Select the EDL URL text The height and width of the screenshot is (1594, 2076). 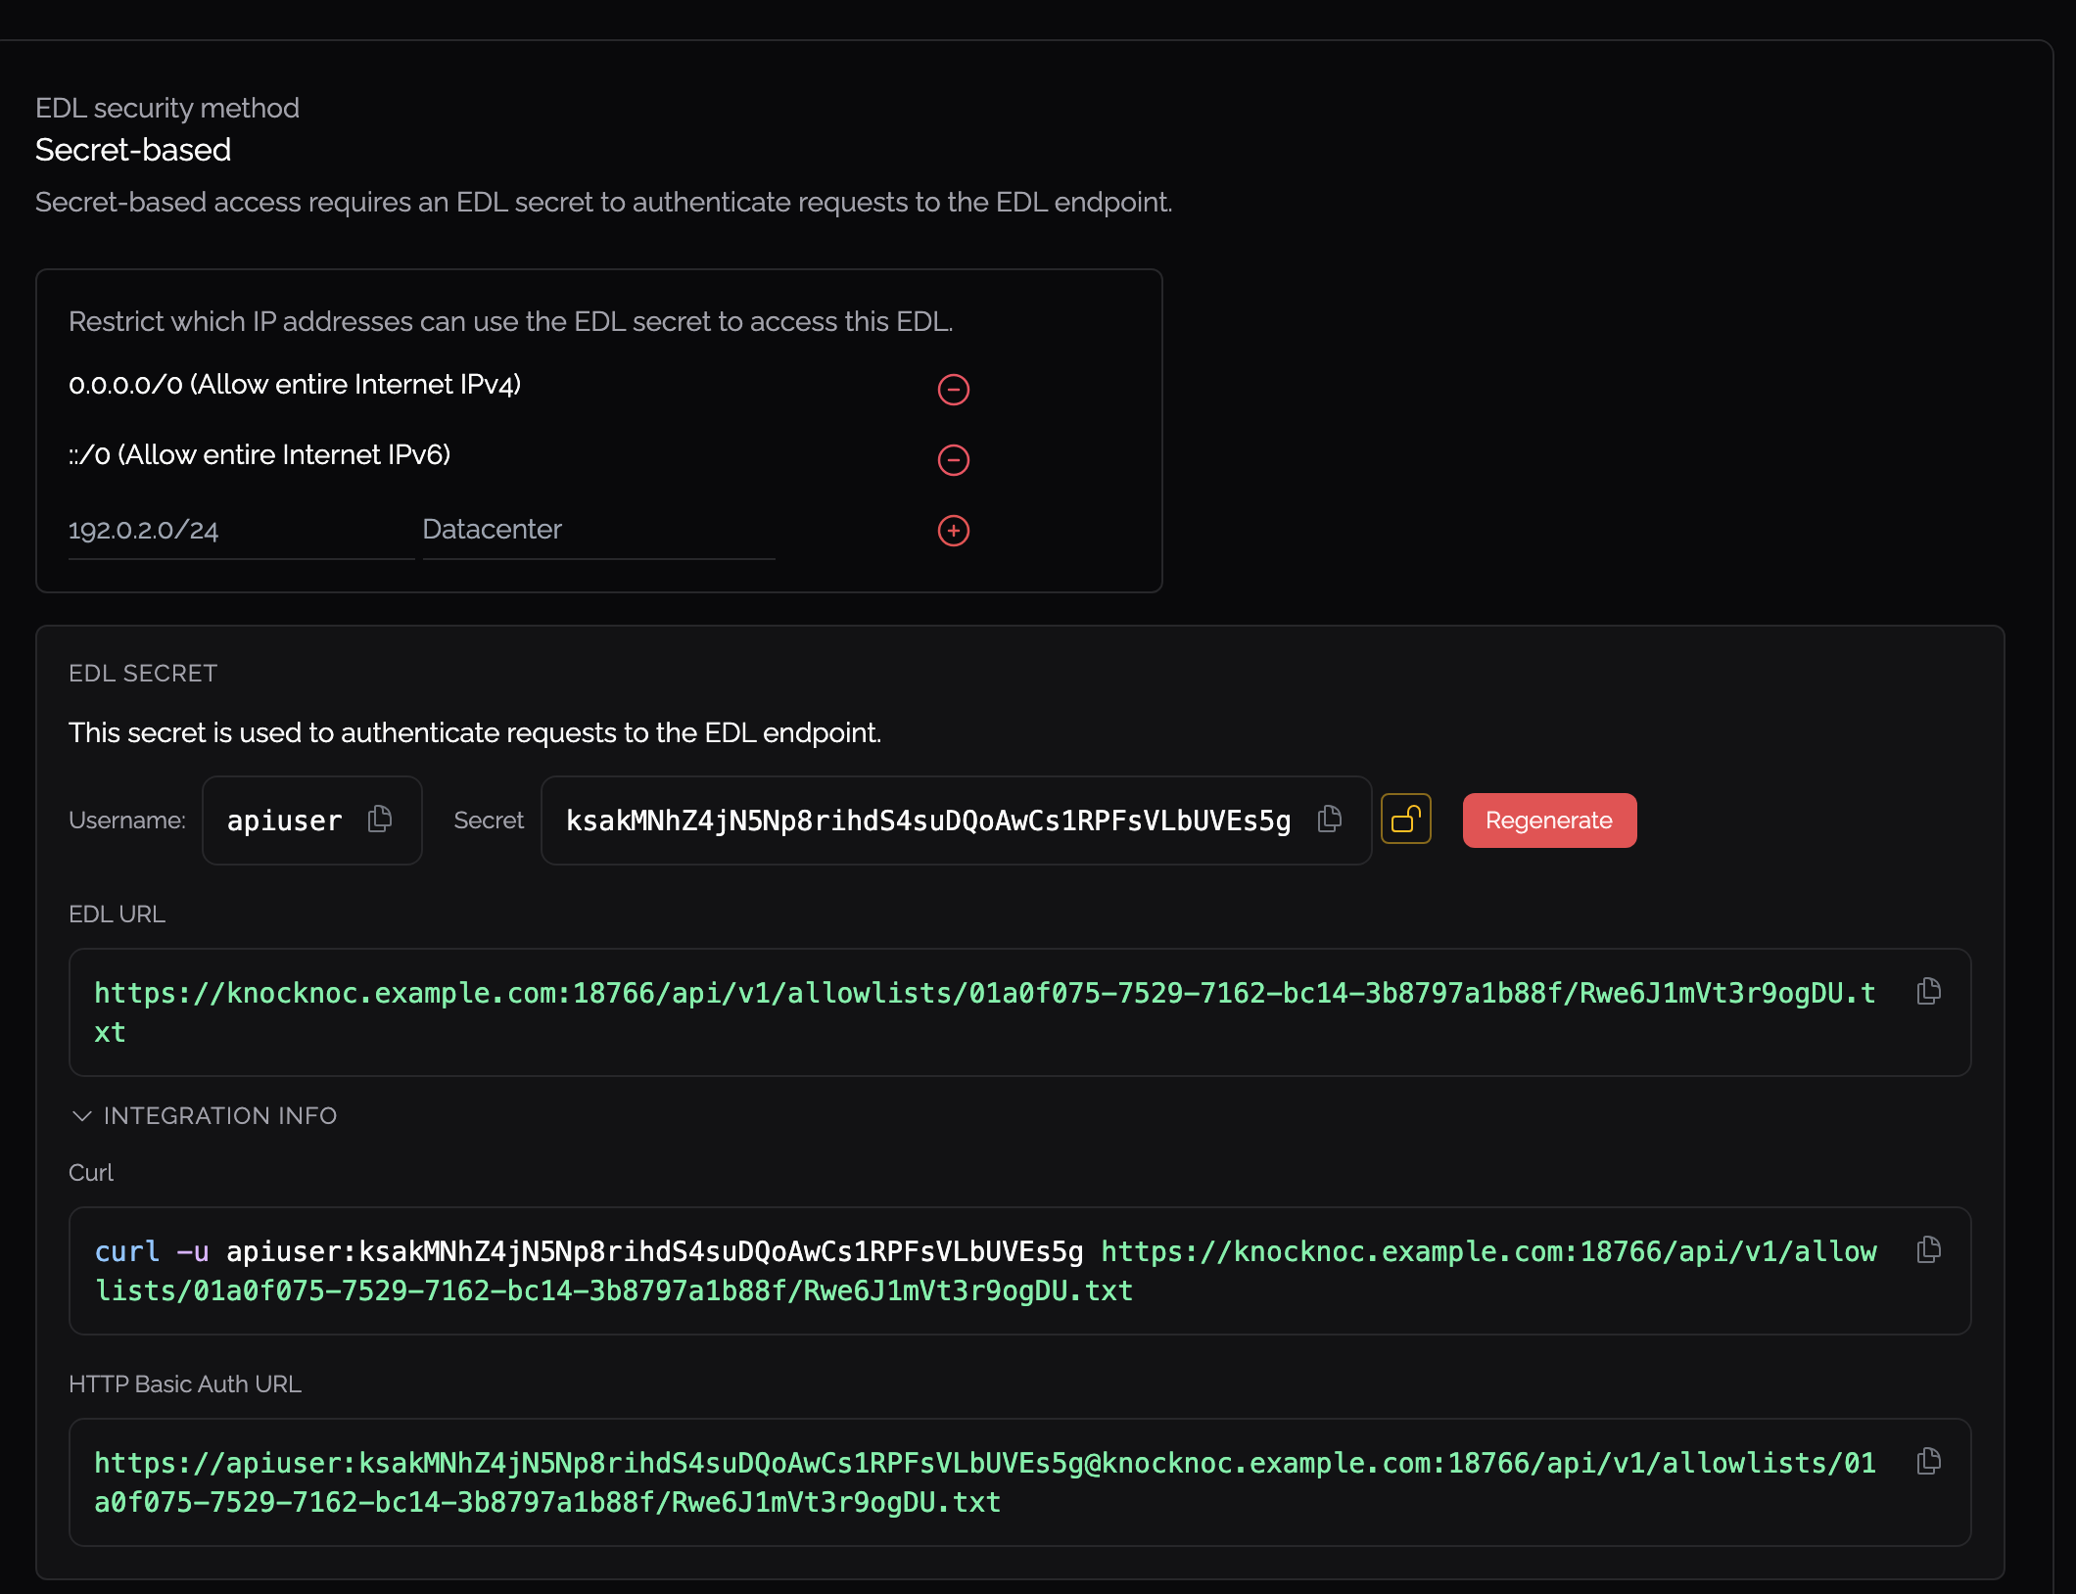985,1012
